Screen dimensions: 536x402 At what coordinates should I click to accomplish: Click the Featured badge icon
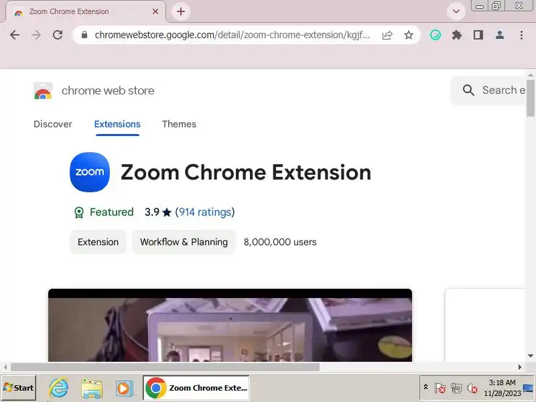(79, 212)
